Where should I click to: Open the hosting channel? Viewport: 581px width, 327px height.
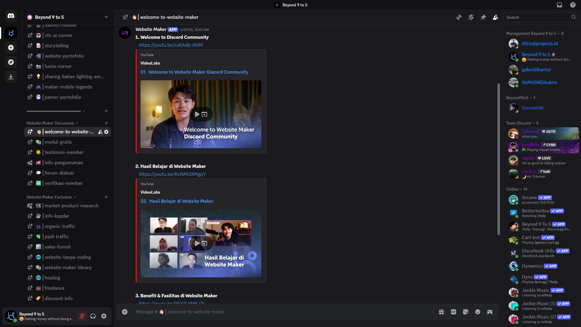(68, 278)
